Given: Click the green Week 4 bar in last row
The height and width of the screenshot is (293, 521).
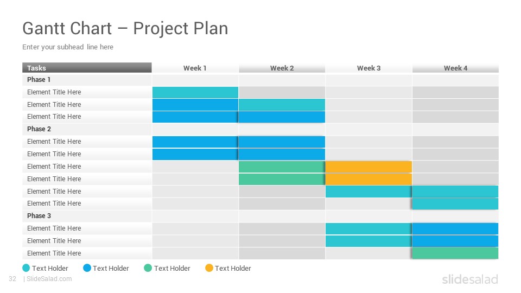Looking at the screenshot, I should (455, 253).
